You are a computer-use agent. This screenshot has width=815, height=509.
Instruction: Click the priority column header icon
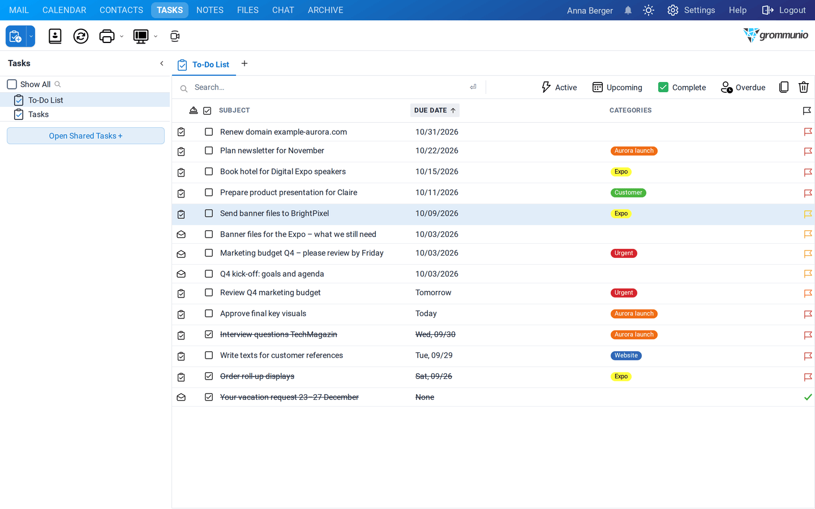coord(194,110)
